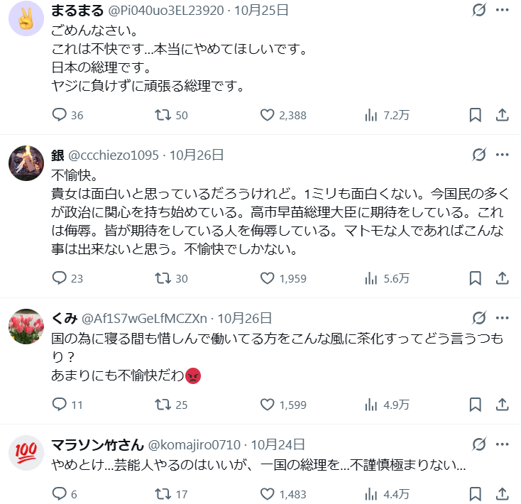View analytics on まるまる's post
The image size is (521, 504).
pyautogui.click(x=371, y=115)
